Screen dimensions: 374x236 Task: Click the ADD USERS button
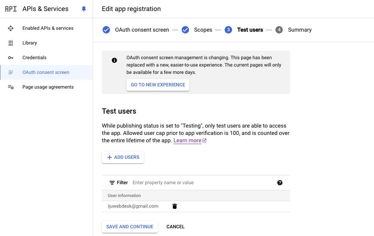point(123,157)
